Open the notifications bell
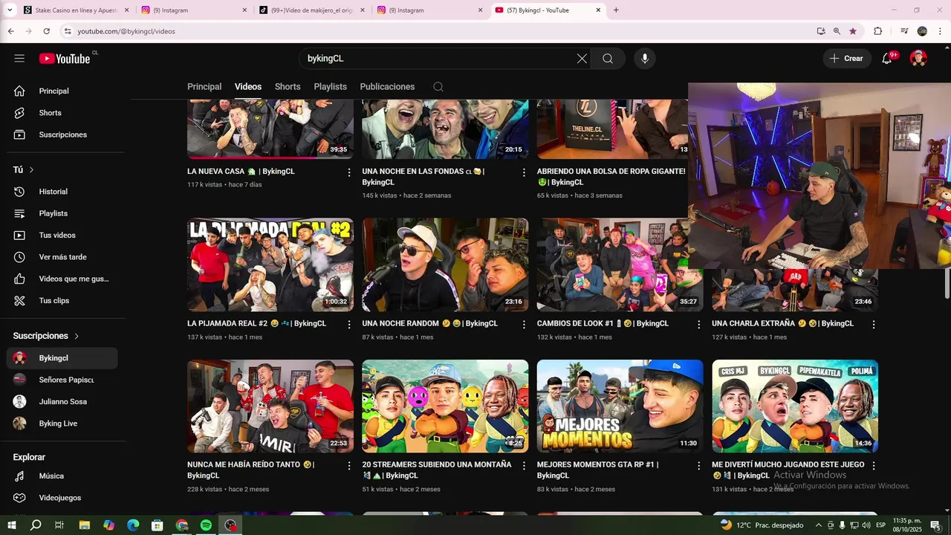 tap(887, 59)
